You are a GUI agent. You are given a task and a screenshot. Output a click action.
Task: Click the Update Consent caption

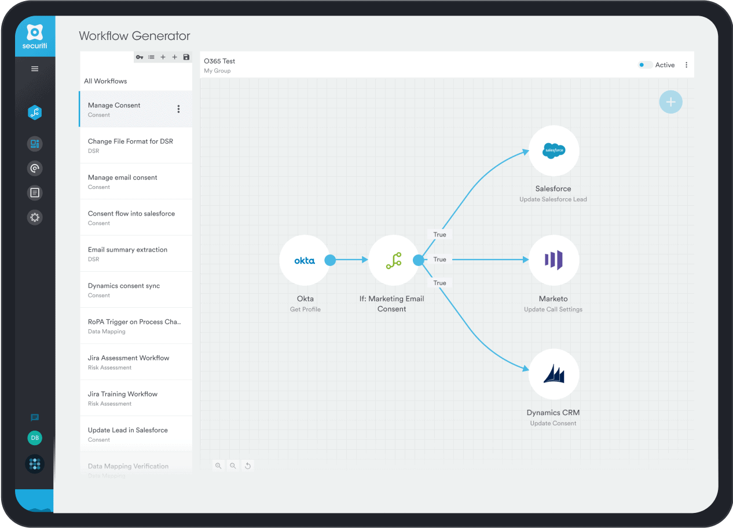tap(553, 423)
